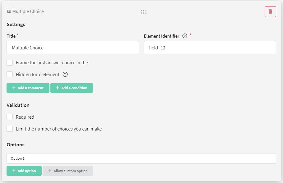This screenshot has width=283, height=183.
Task: Click plus icon on Add a comment
Action: tap(14, 88)
